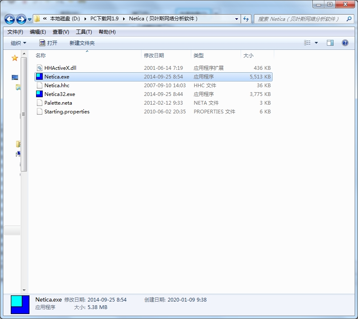Screen dimensions: 358x319
Task: Refresh the folder using the refresh icon
Action: 246,19
